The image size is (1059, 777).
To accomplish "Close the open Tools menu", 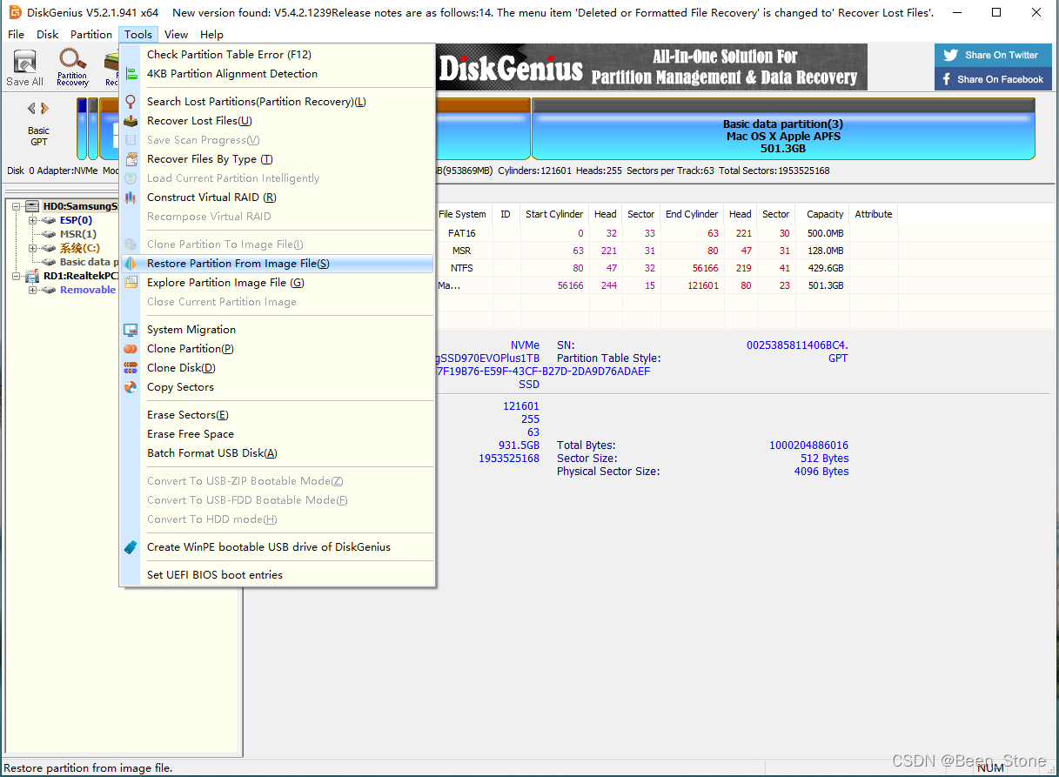I will (137, 35).
